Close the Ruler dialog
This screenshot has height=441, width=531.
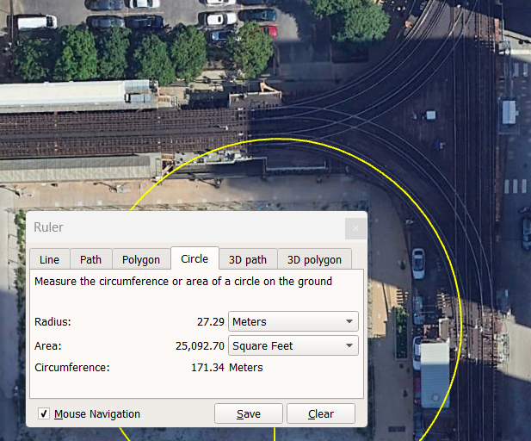click(355, 228)
